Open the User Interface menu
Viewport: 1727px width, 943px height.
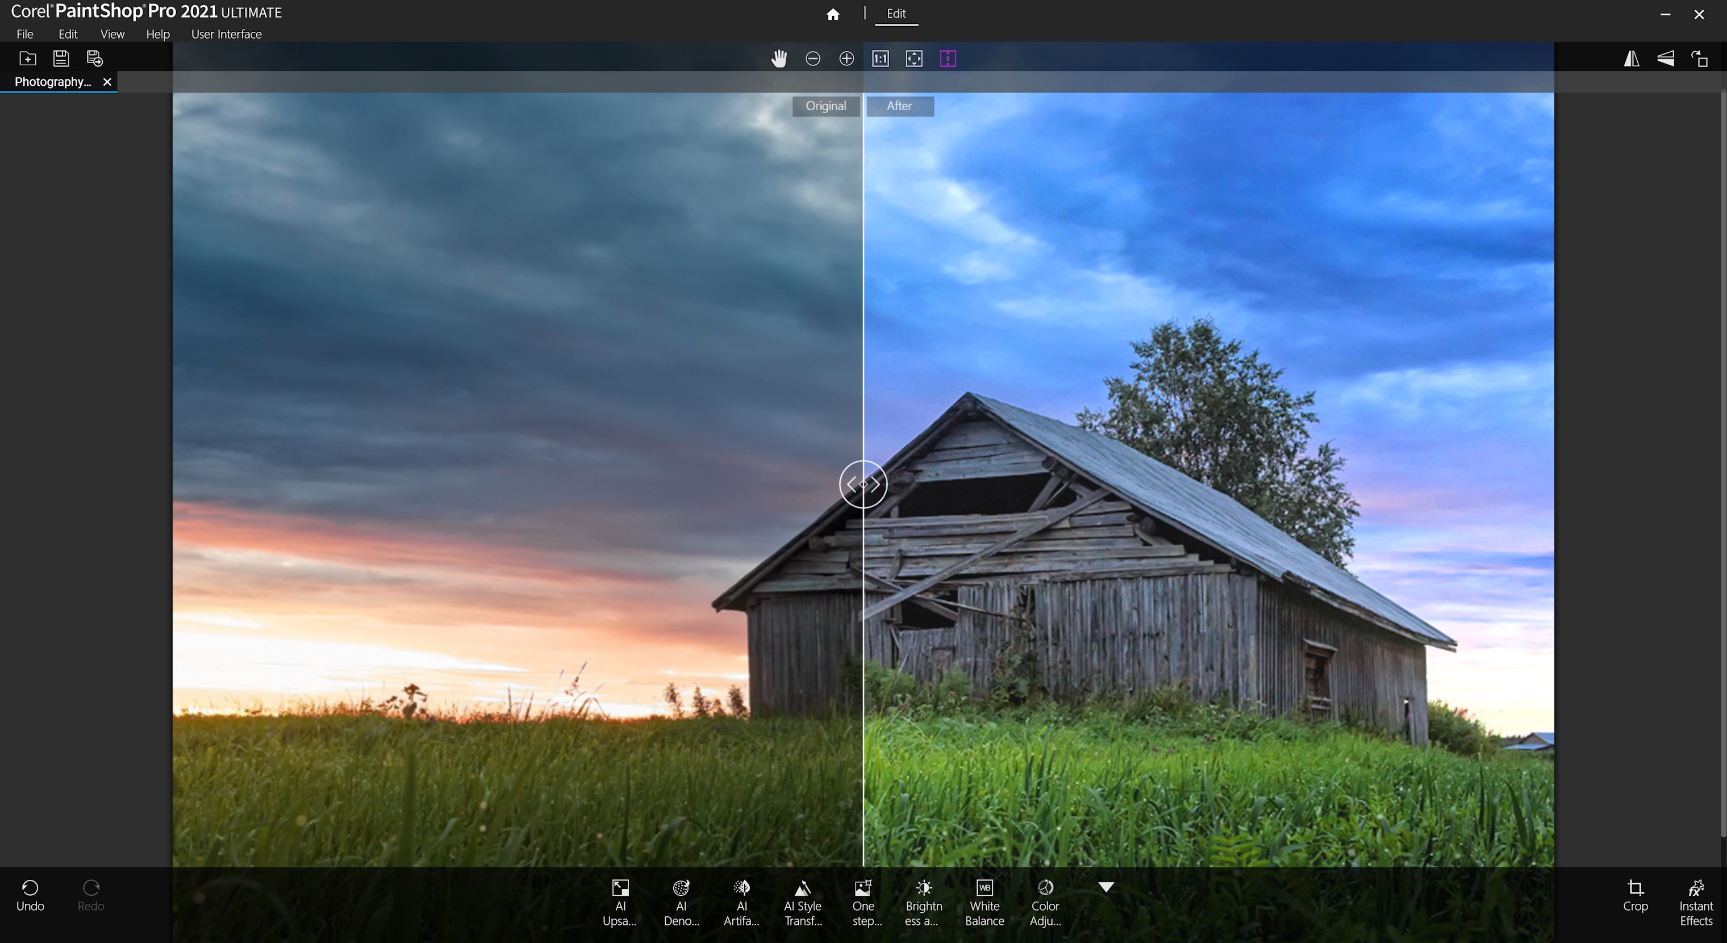click(226, 32)
